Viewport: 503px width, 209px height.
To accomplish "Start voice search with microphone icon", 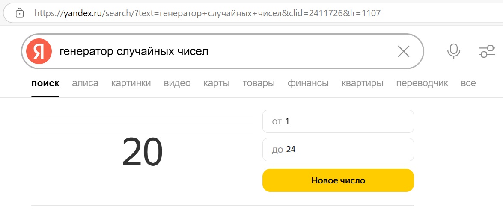I will [x=454, y=51].
